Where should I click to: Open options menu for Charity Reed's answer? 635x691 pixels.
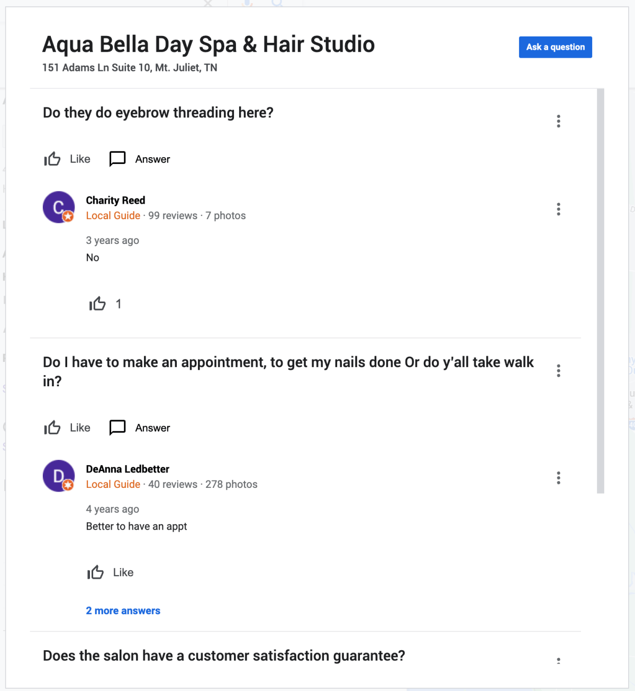click(558, 209)
